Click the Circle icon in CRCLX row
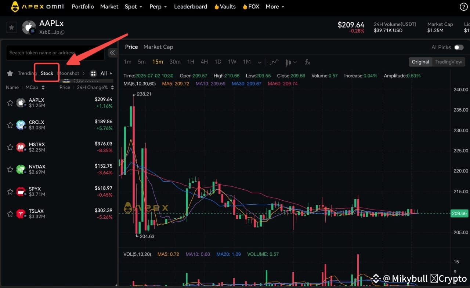Viewport: 470px width, 288px height. pos(21,125)
